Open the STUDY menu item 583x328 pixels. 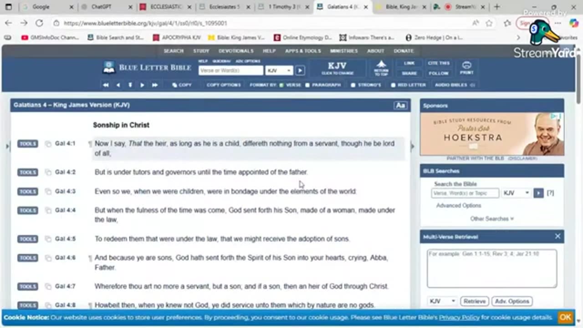pos(201,51)
